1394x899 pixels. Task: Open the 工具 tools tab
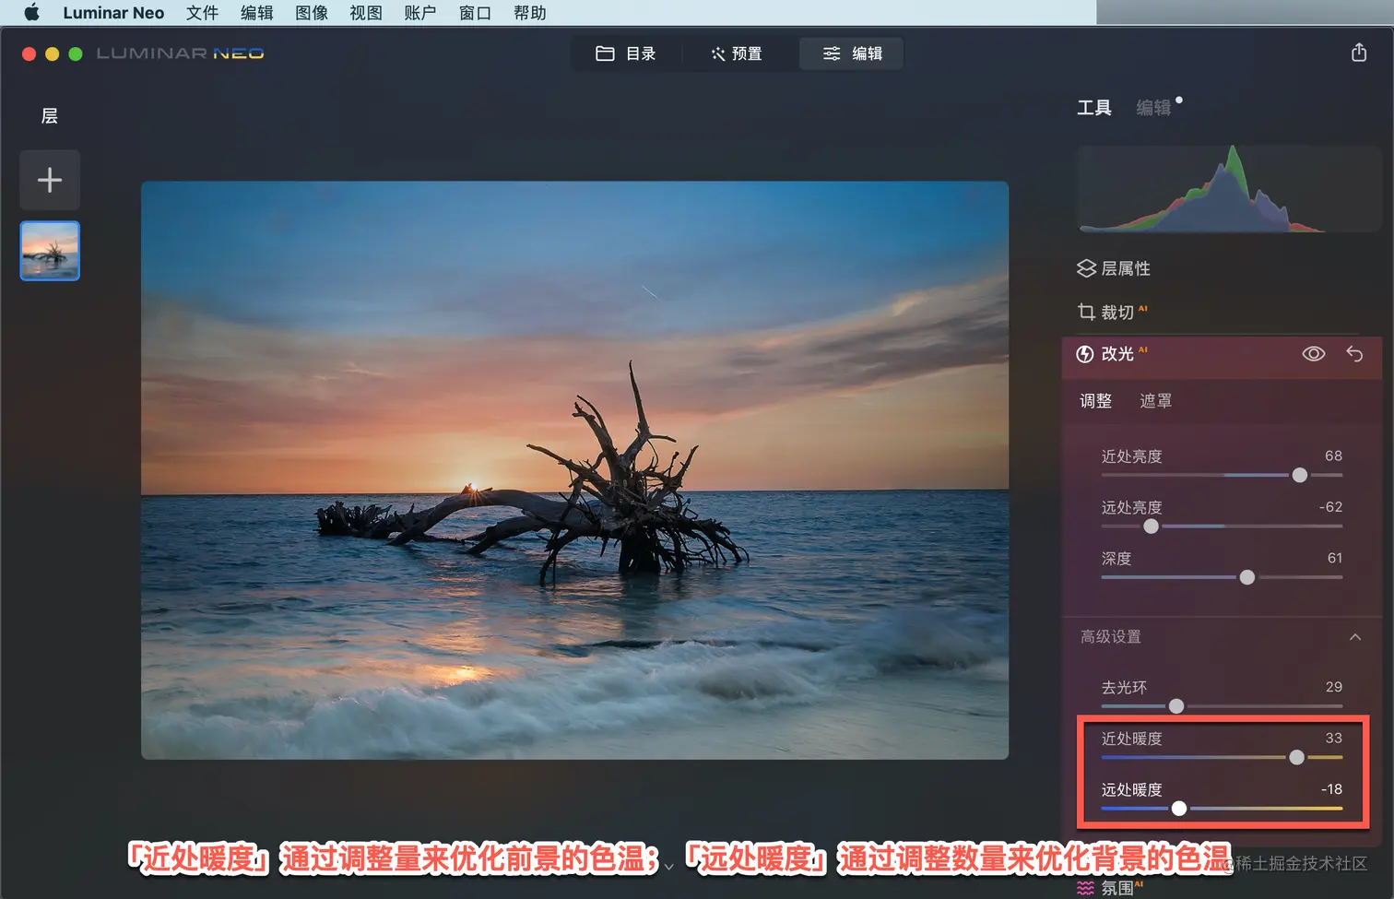tap(1094, 108)
